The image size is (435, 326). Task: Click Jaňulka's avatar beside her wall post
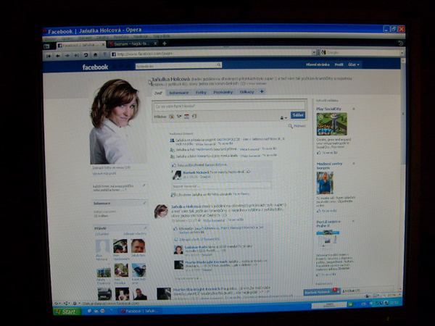pyautogui.click(x=161, y=212)
